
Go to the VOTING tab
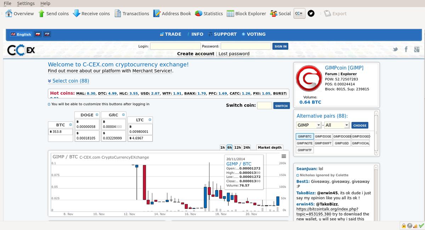click(254, 34)
